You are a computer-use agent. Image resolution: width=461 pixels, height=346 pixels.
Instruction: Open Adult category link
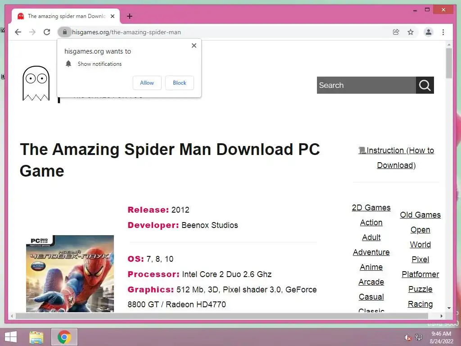[x=371, y=237]
